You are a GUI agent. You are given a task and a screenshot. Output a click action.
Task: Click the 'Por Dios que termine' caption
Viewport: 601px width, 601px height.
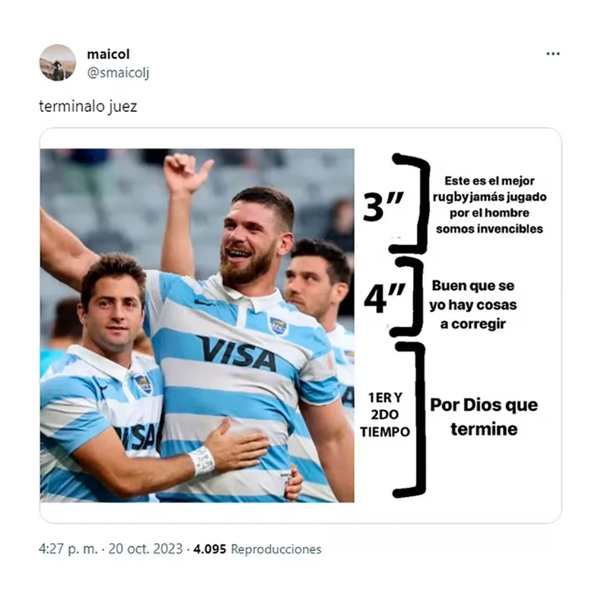point(484,417)
